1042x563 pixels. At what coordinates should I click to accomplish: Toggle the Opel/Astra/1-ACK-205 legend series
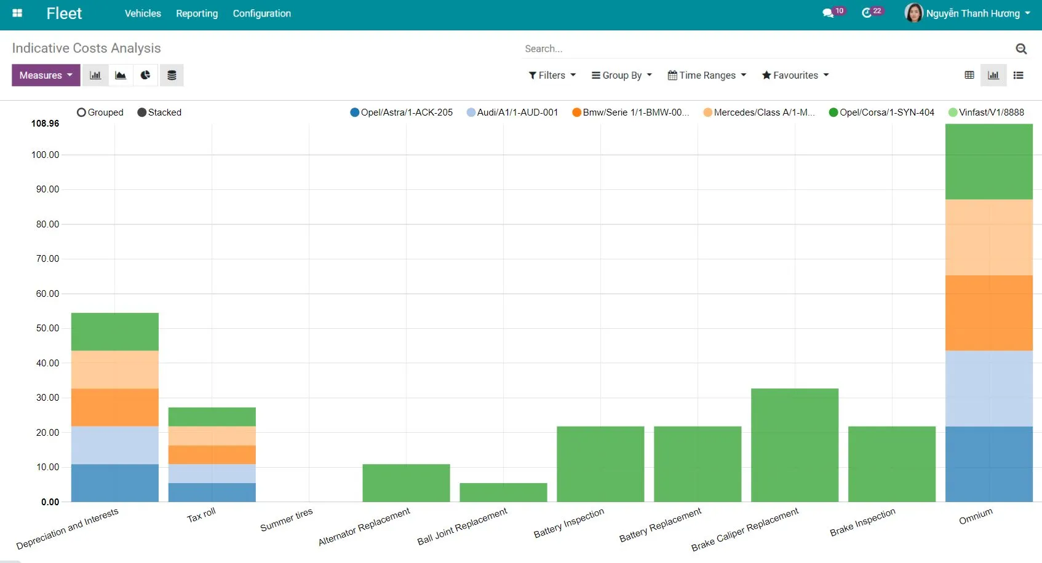[401, 112]
